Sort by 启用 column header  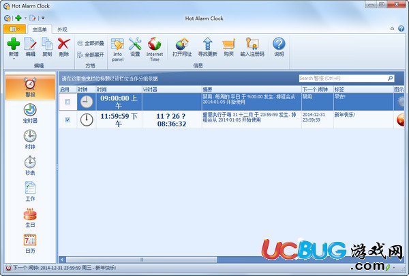[x=67, y=89]
